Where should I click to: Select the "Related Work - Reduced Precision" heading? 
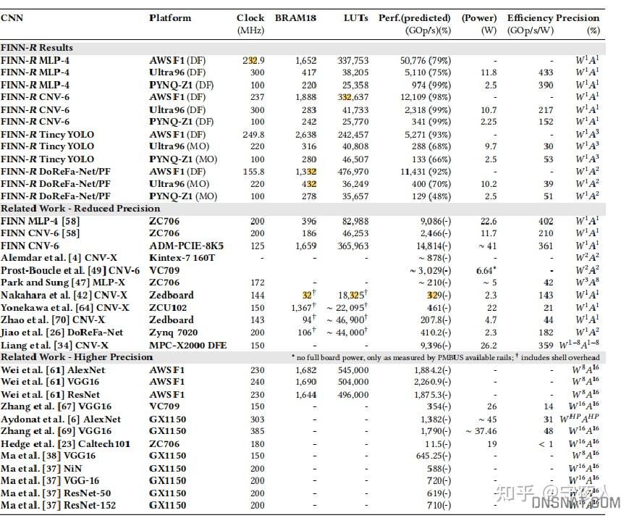[80, 209]
